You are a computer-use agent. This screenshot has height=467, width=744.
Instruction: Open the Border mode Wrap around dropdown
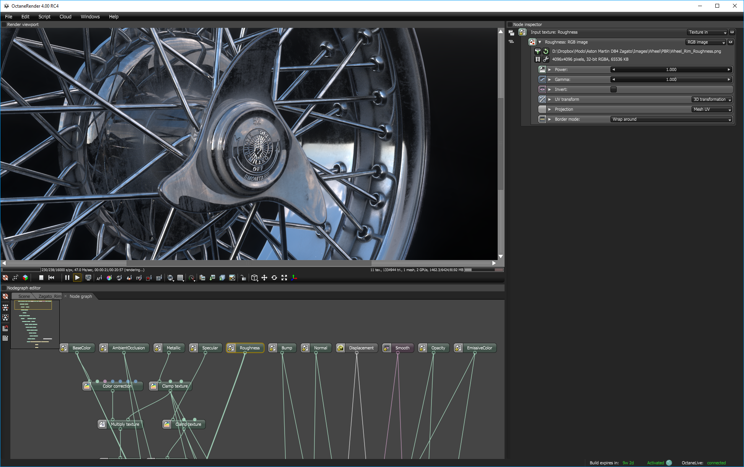[671, 119]
